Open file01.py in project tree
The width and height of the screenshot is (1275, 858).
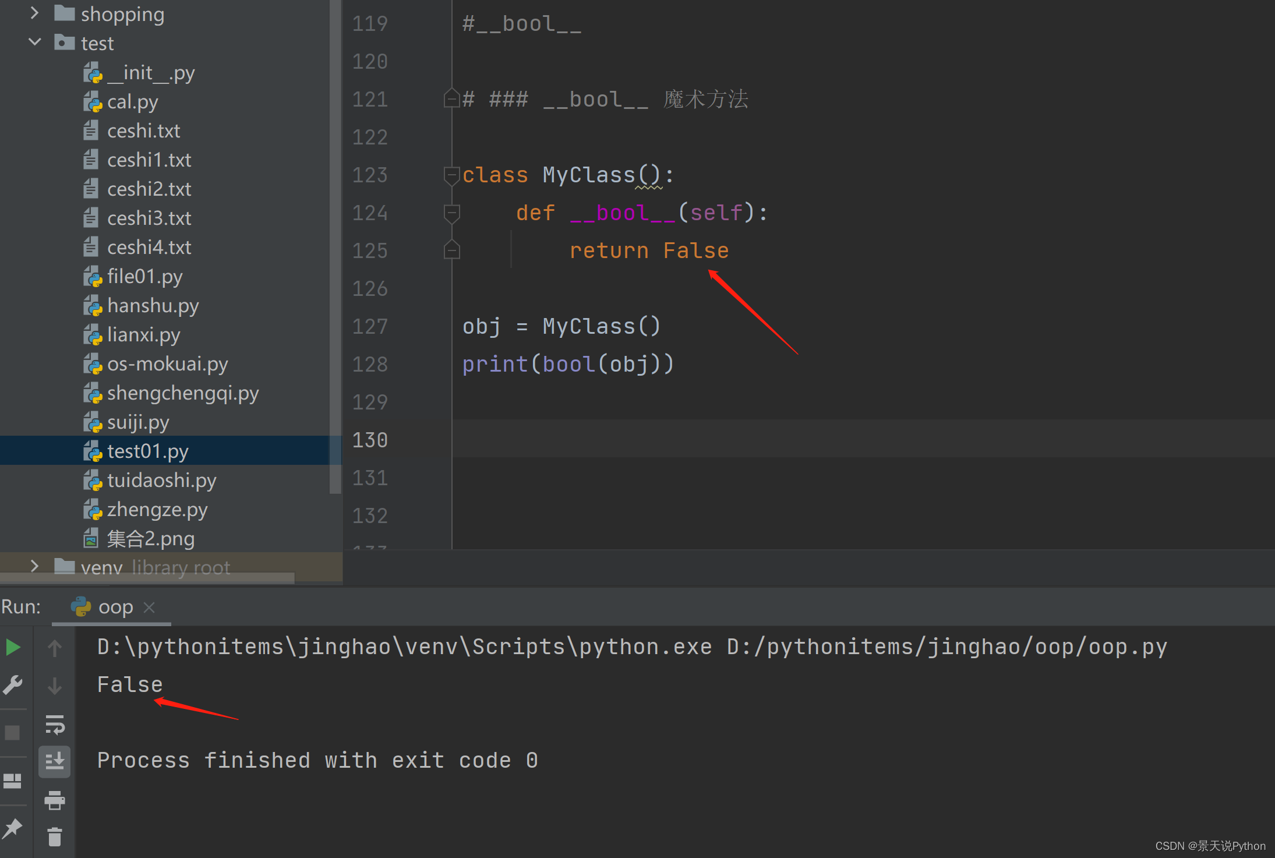[x=145, y=277]
